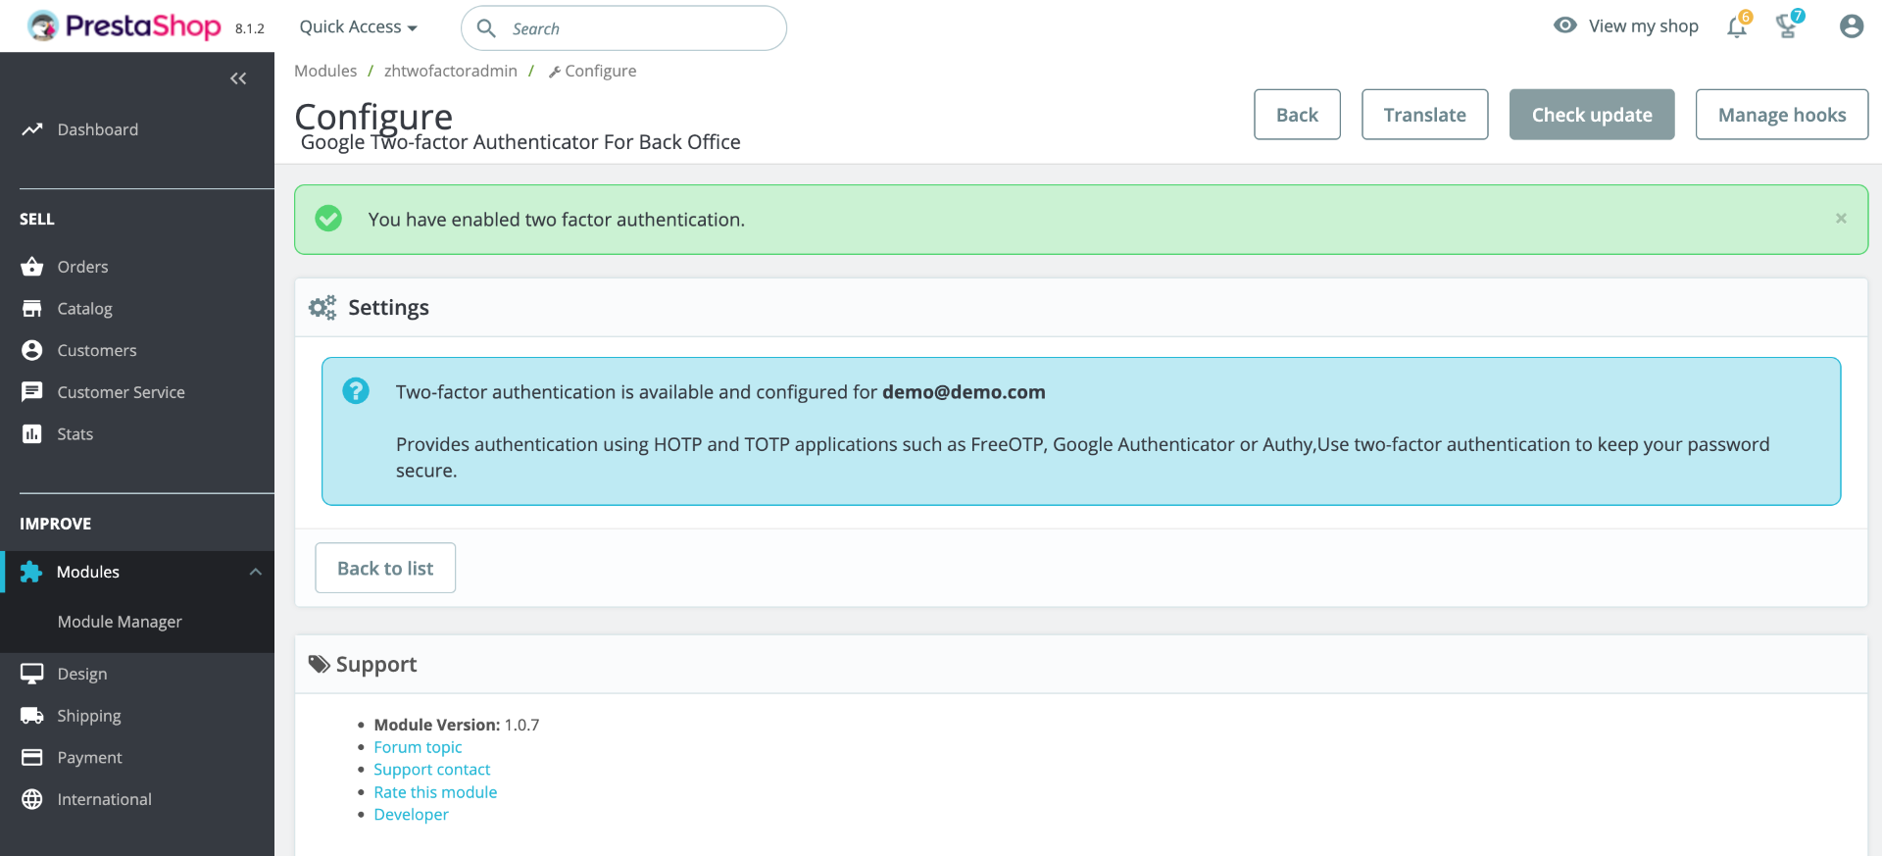
Task: Click the Shipping truck icon
Action: pyautogui.click(x=32, y=716)
